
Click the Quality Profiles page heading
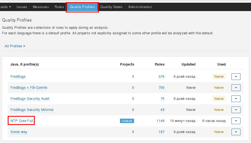pyautogui.click(x=17, y=20)
